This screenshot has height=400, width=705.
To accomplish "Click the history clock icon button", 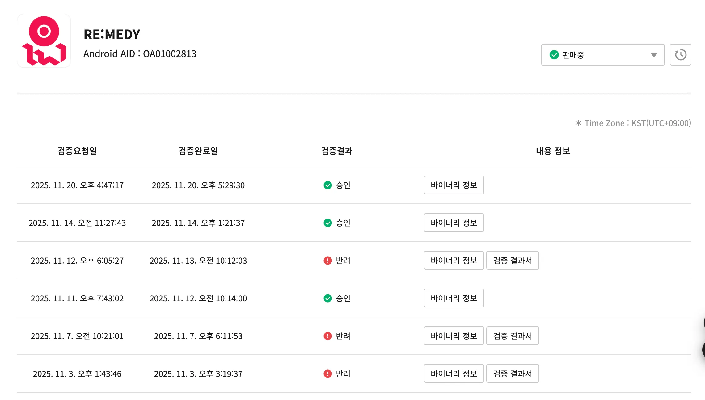I will click(x=680, y=55).
